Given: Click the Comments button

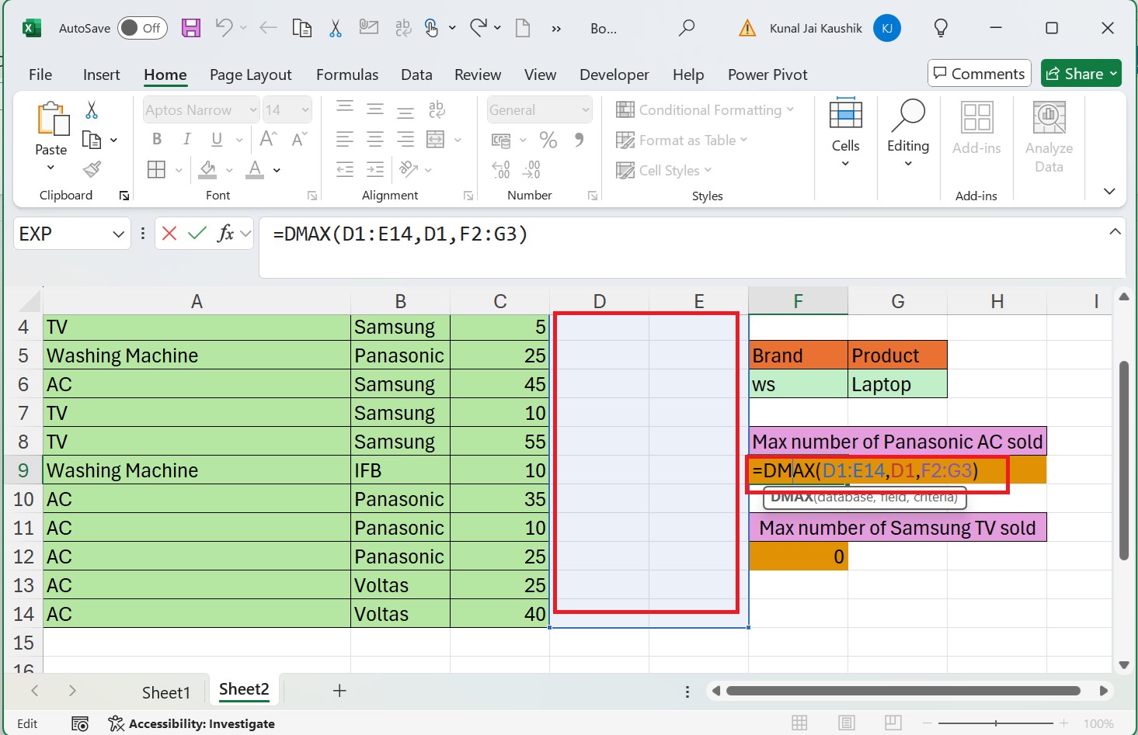Looking at the screenshot, I should click(979, 74).
